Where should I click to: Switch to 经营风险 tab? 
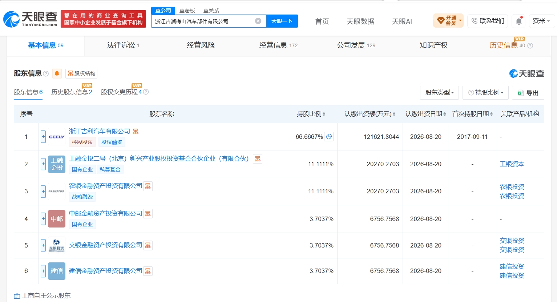201,45
